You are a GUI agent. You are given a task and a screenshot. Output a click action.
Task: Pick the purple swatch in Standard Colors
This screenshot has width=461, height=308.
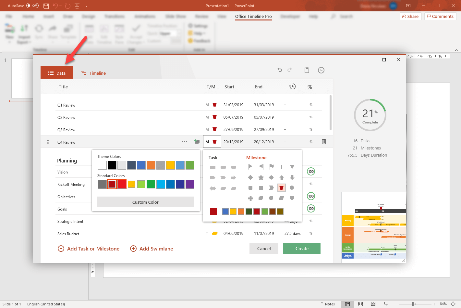(x=190, y=184)
